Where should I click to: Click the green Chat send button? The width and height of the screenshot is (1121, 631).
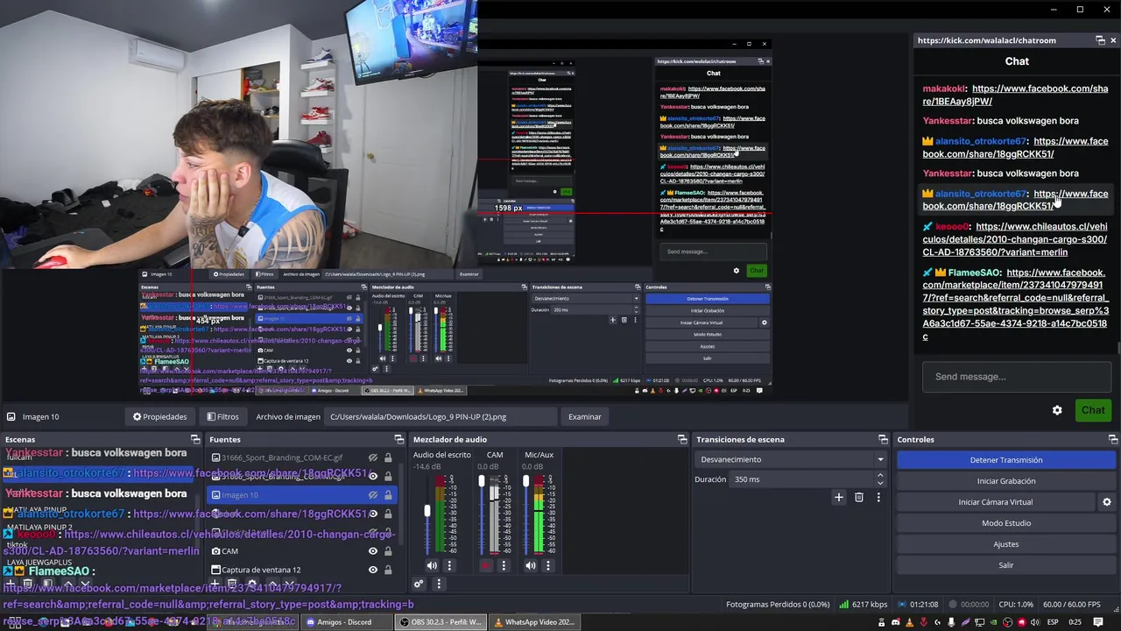1093,410
